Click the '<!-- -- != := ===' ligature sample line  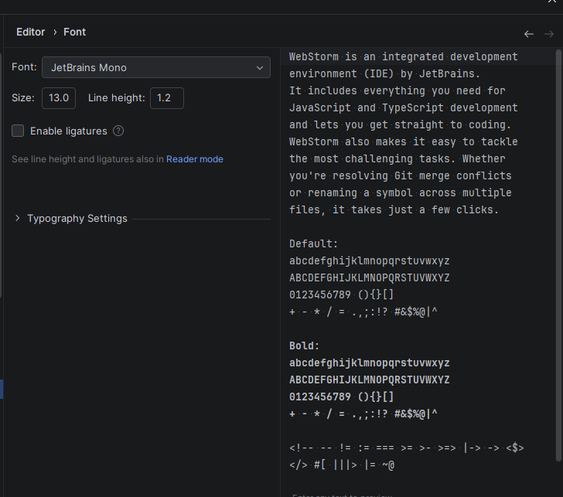click(407, 448)
